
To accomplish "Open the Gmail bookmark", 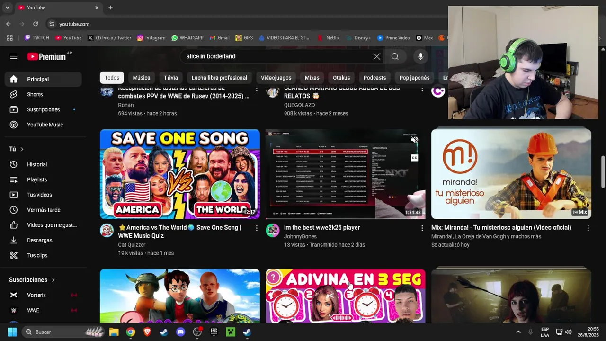I will pos(219,38).
